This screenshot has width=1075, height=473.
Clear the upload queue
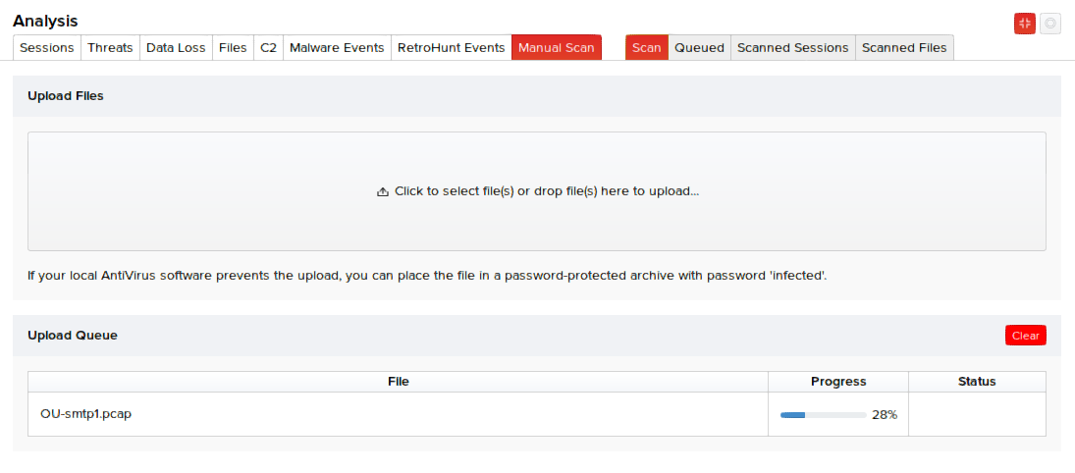point(1025,336)
